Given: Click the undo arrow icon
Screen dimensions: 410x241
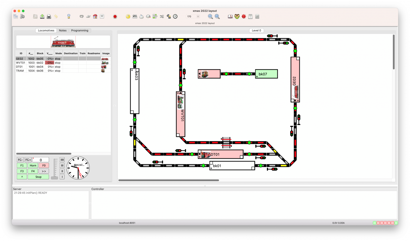Looking at the screenshot, I should pos(56,16).
